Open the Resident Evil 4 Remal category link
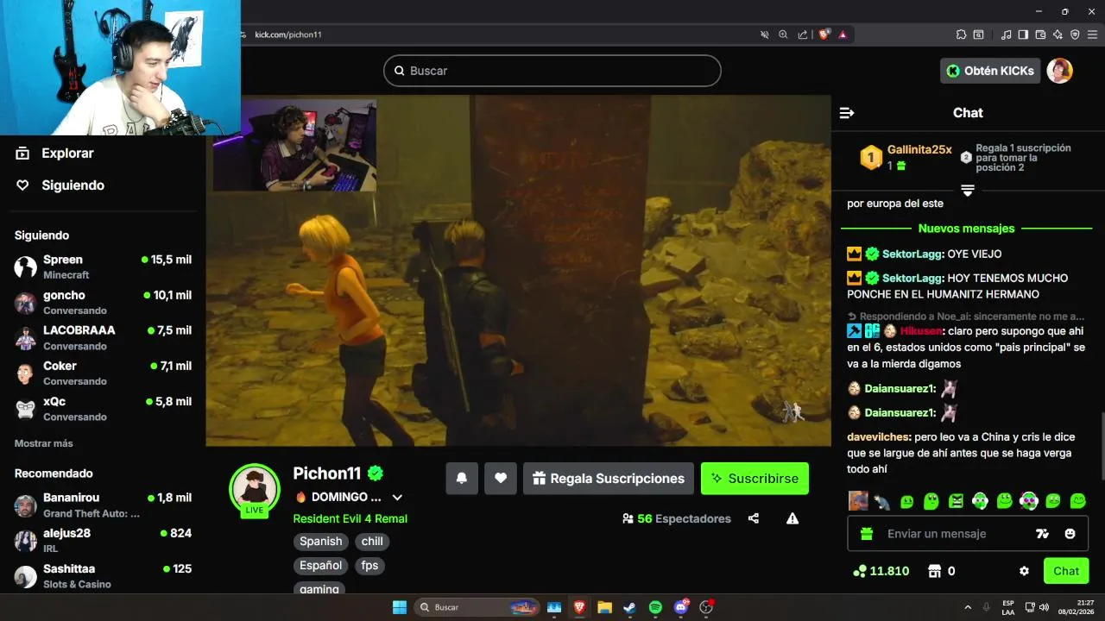 (350, 518)
